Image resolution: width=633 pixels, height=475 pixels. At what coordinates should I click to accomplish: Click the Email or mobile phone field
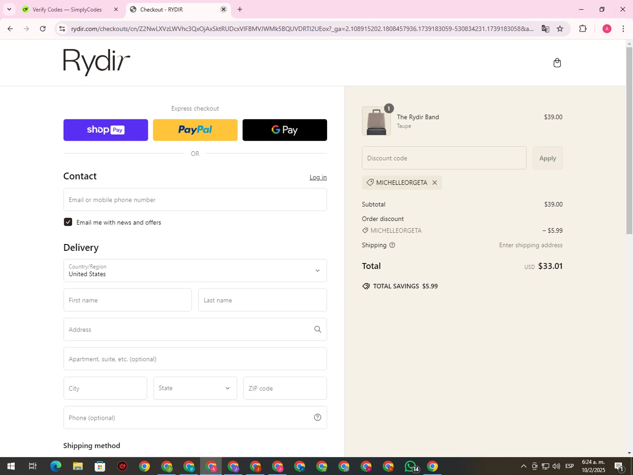[195, 200]
